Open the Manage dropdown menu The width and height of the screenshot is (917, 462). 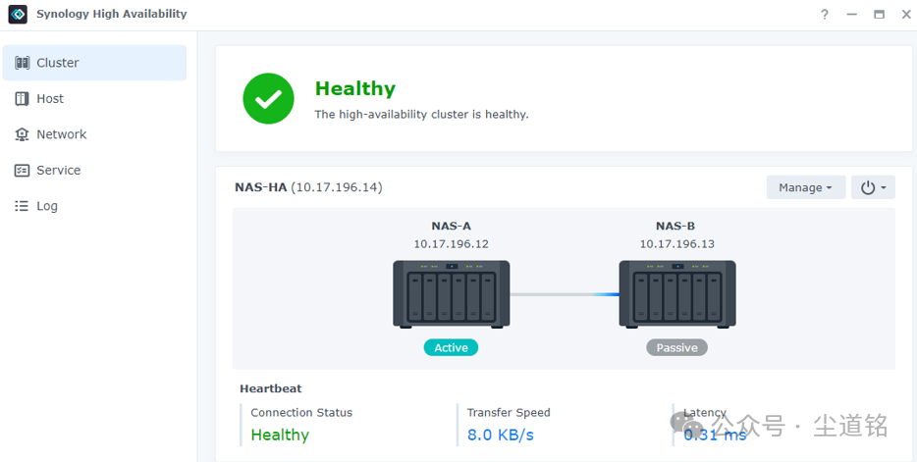point(805,187)
